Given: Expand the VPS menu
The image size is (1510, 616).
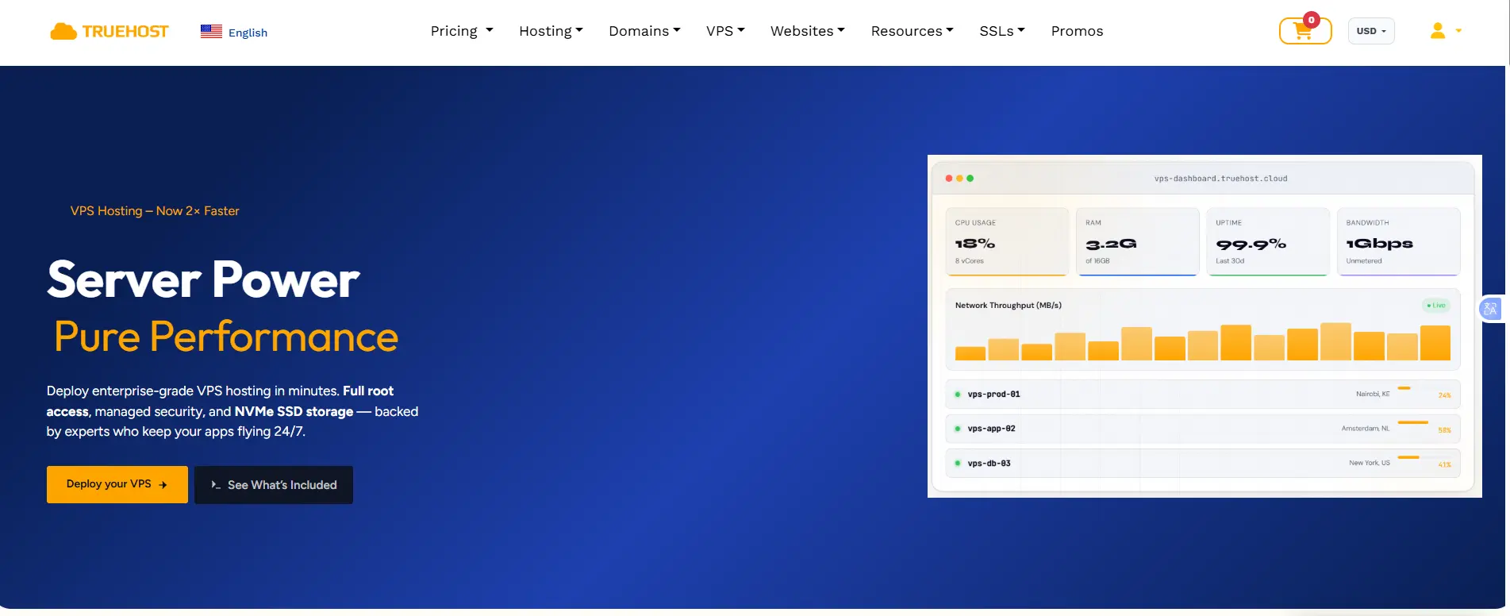Looking at the screenshot, I should pos(725,31).
